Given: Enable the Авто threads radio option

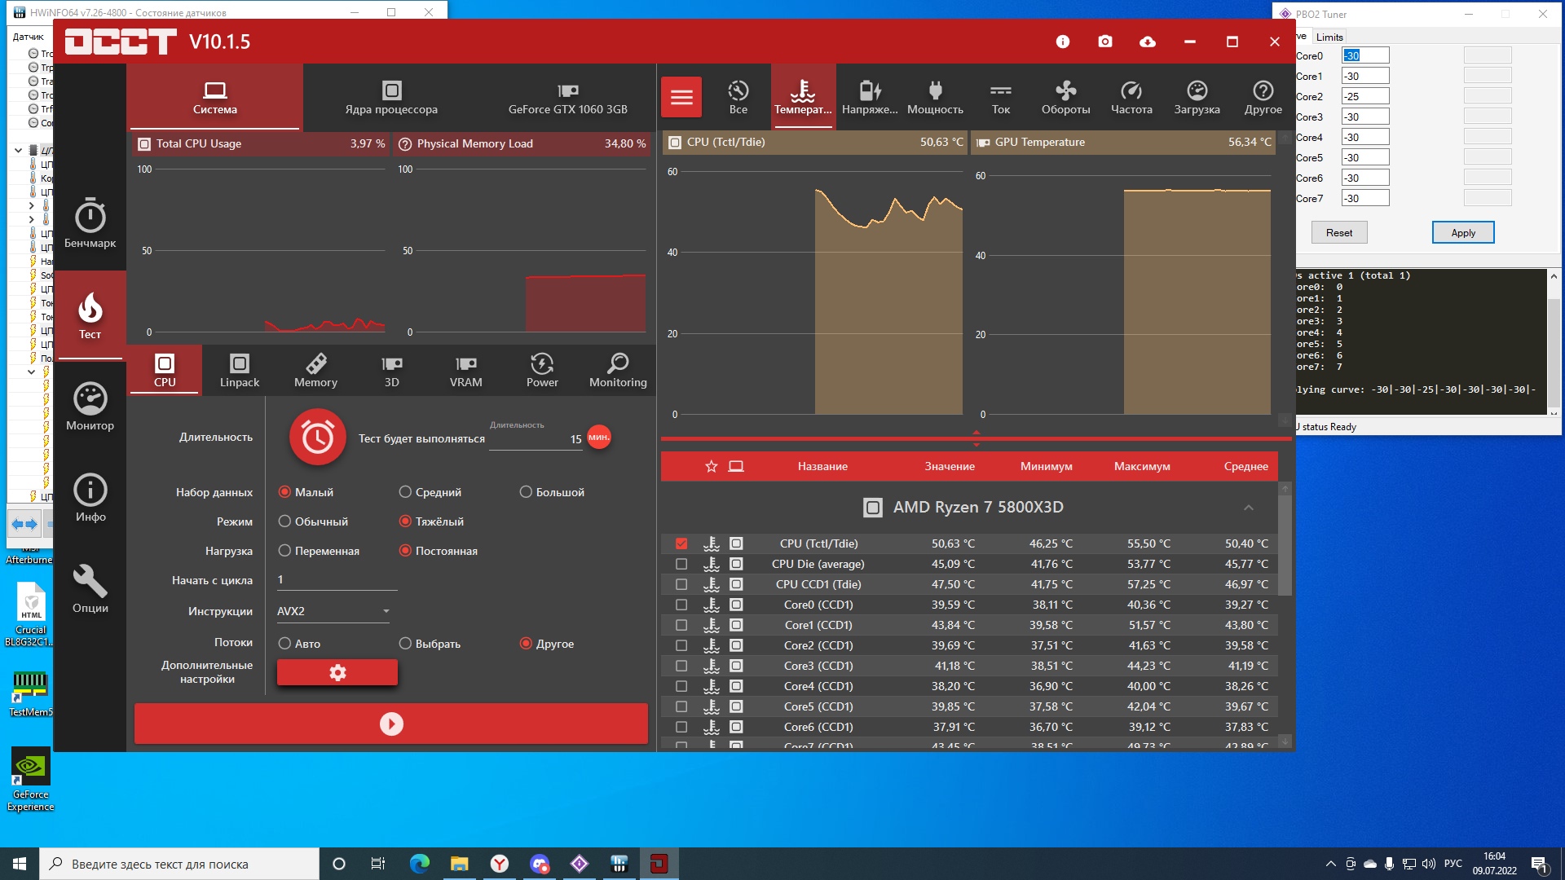Looking at the screenshot, I should click(284, 644).
